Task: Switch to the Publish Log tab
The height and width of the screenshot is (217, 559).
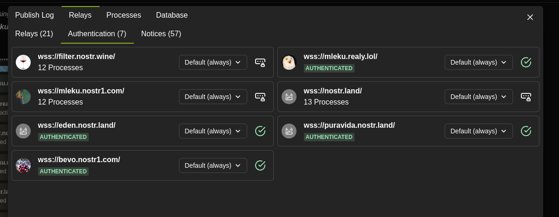Action: pos(34,15)
